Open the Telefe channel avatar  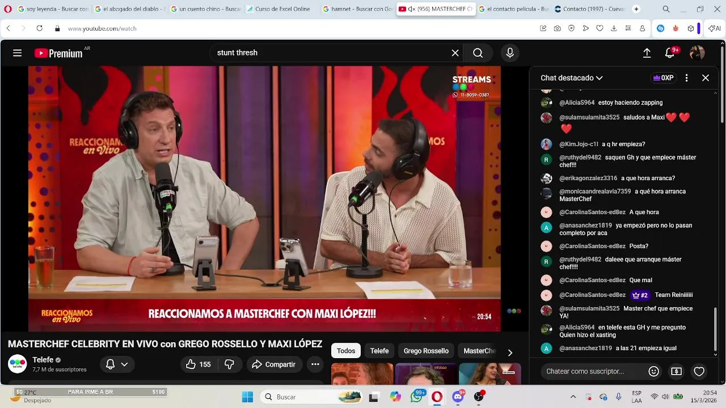[17, 364]
